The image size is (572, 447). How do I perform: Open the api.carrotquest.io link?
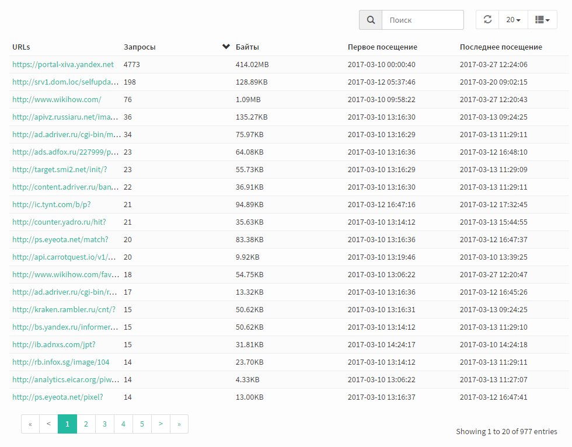click(x=64, y=257)
